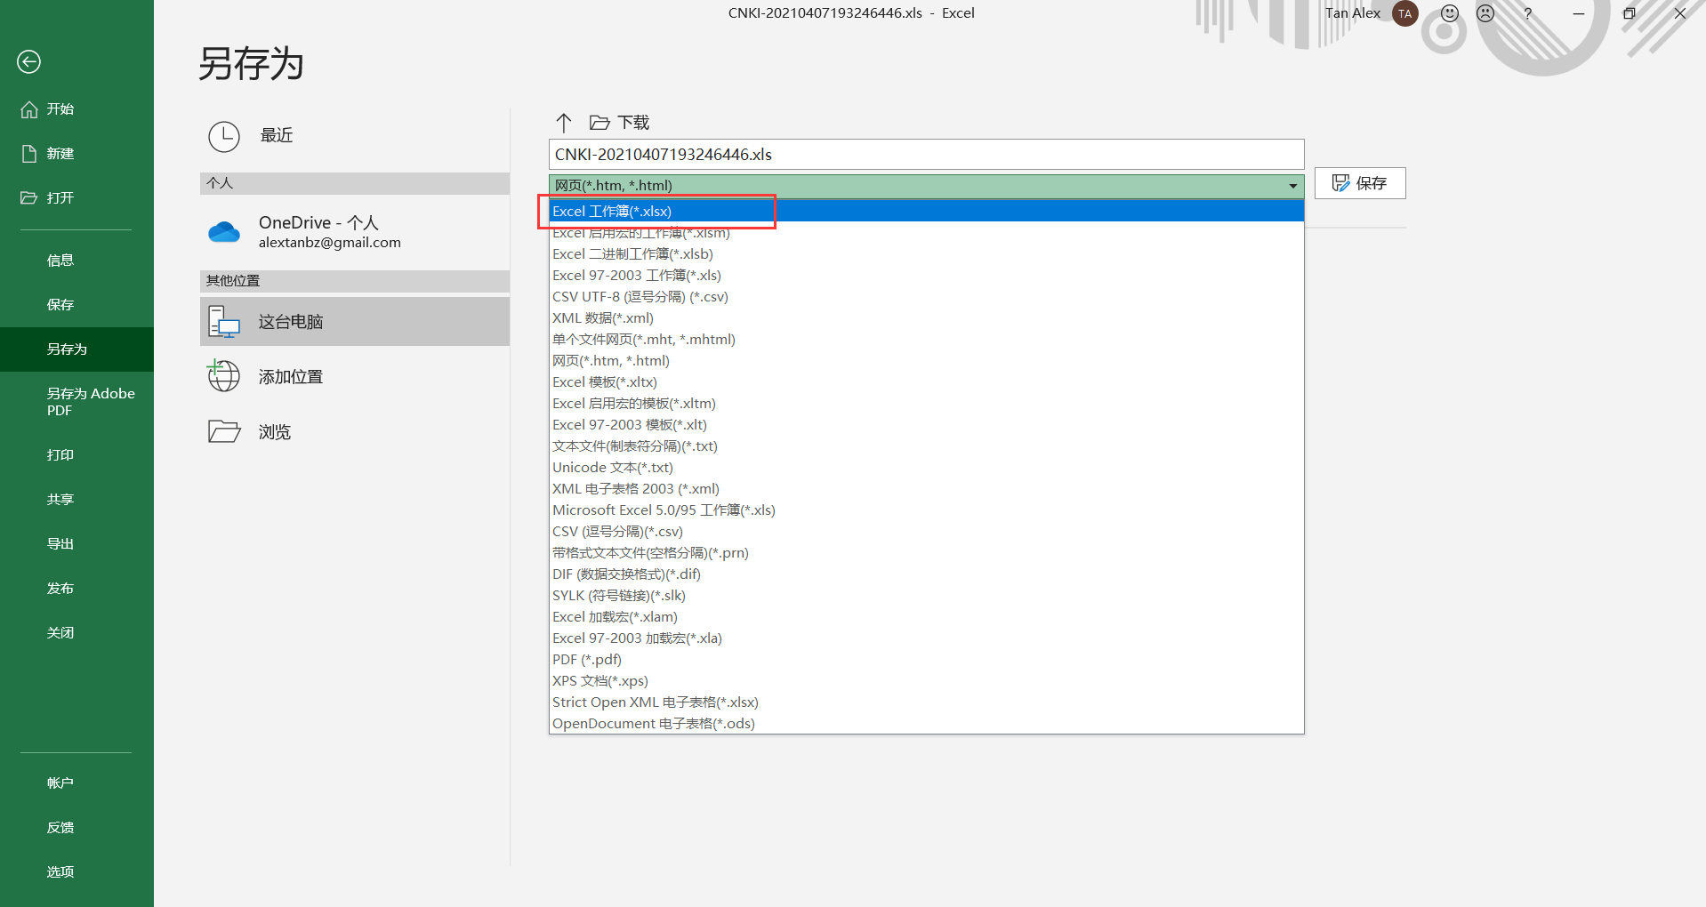Open 打印 in the sidebar
This screenshot has height=907, width=1706.
tap(76, 455)
